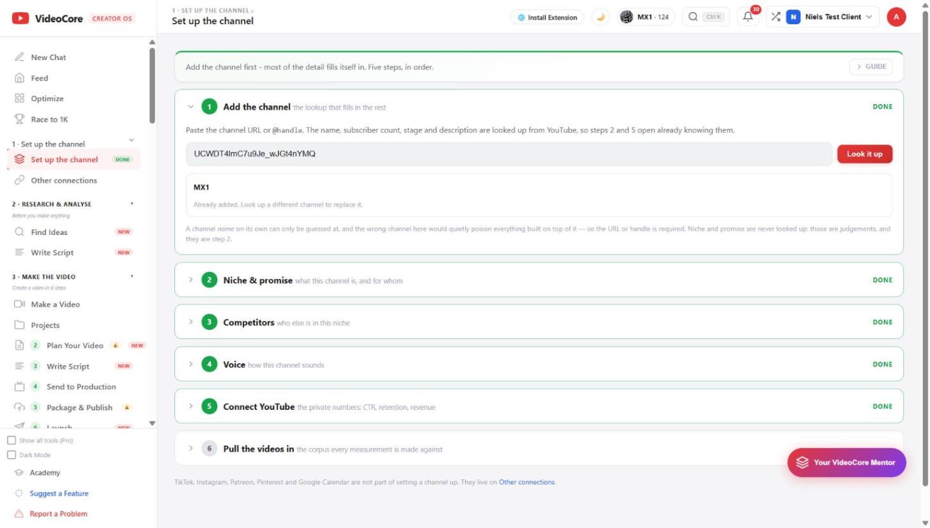Click the Make a Video camera icon
Viewport: 930px width, 528px height.
pos(20,305)
